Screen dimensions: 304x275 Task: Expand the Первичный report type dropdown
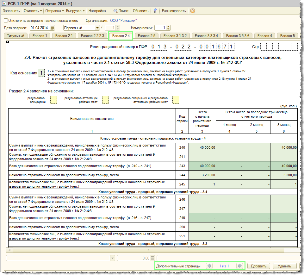(x=97, y=28)
